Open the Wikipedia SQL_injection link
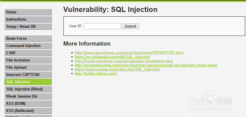 tap(112, 57)
